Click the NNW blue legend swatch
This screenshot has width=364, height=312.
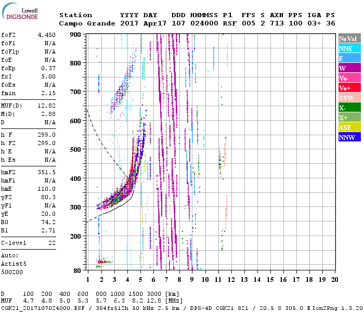pos(349,137)
